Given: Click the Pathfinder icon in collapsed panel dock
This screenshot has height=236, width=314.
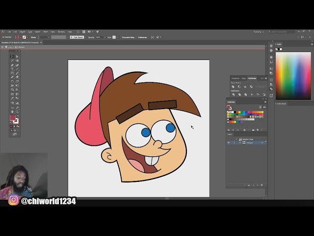Looking at the screenshot, I should tap(271, 89).
